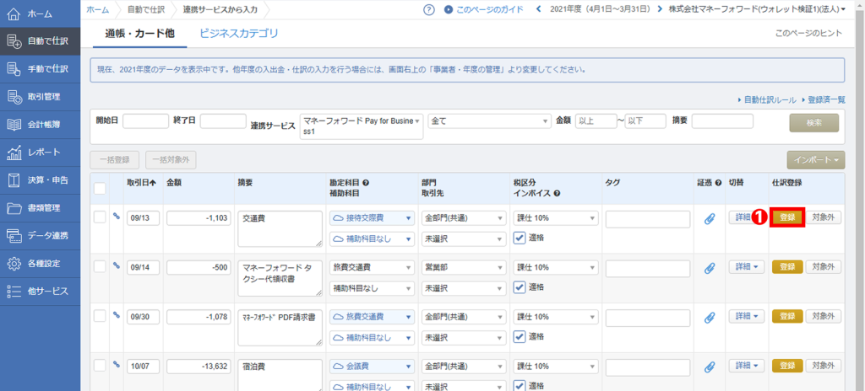Check the row checkbox for 09/14
The height and width of the screenshot is (391, 865).
(100, 266)
